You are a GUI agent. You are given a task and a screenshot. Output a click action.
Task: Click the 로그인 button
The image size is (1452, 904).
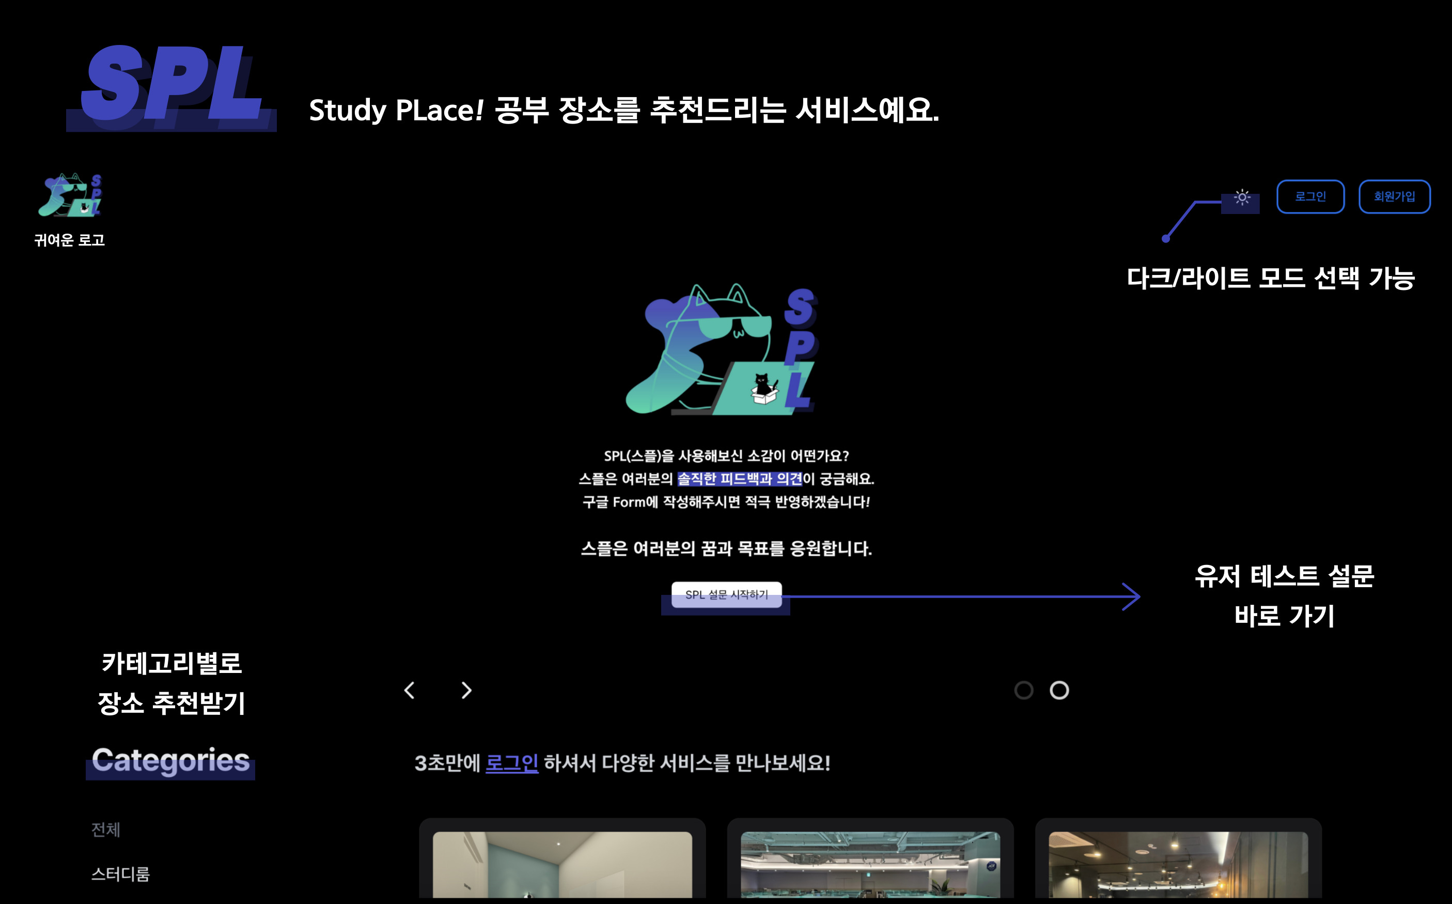(x=1310, y=197)
